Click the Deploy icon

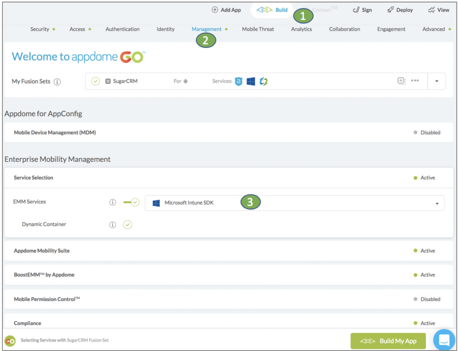[390, 10]
